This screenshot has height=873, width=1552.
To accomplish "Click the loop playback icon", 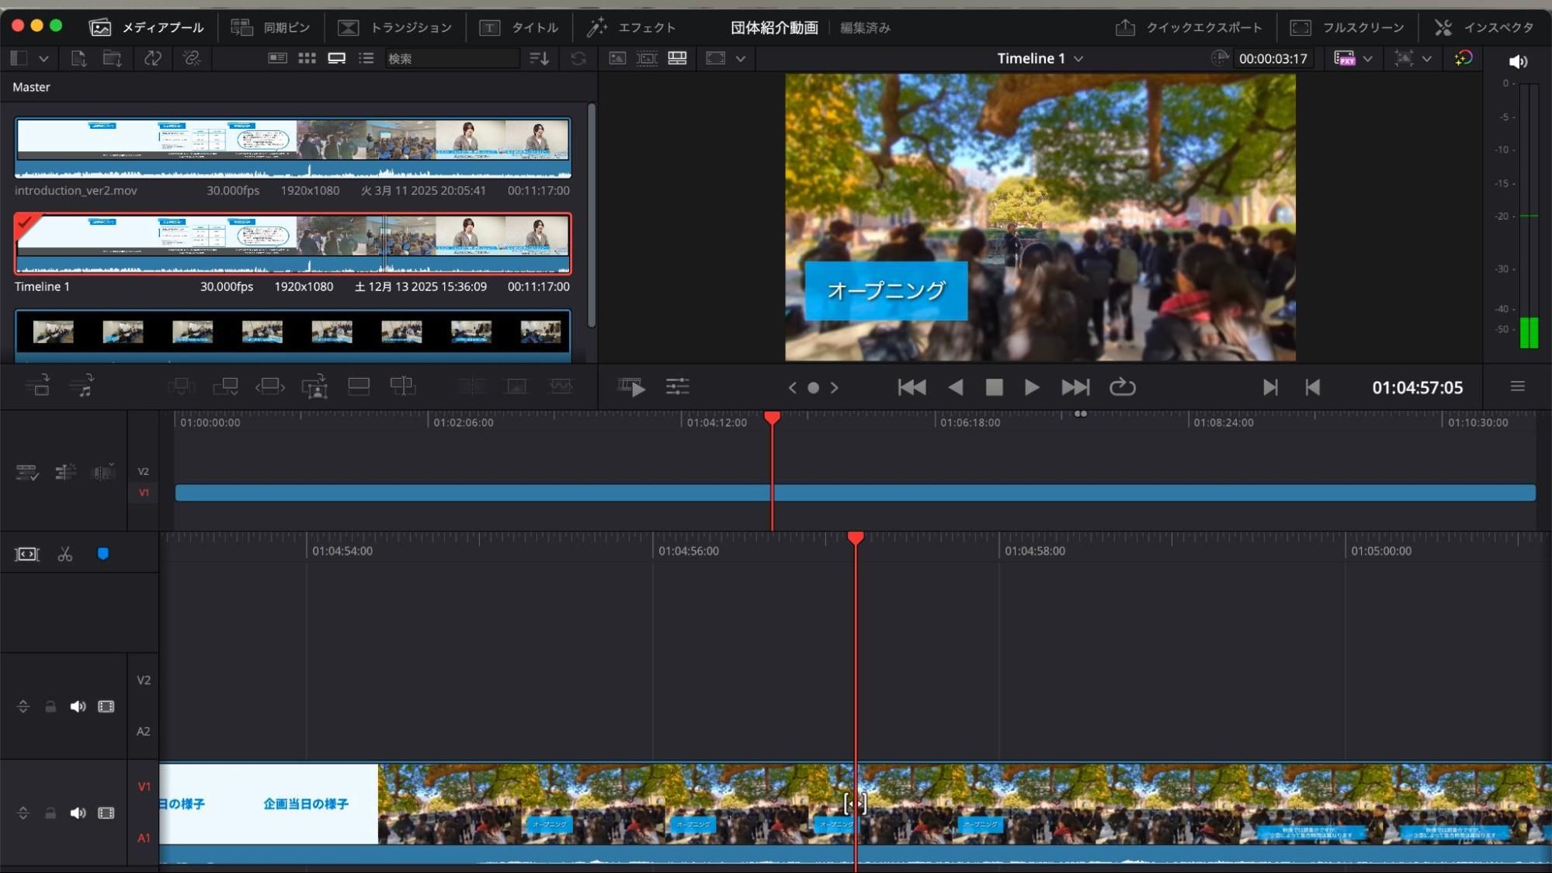I will [x=1122, y=386].
